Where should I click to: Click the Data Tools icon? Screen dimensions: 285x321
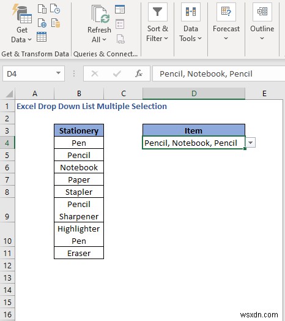pos(191,12)
